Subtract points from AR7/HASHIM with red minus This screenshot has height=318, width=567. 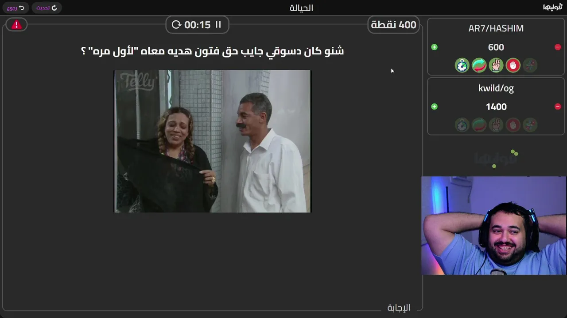558,47
